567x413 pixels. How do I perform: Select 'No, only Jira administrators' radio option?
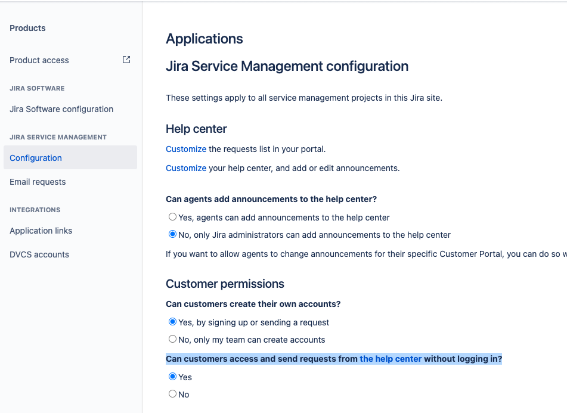(x=172, y=234)
